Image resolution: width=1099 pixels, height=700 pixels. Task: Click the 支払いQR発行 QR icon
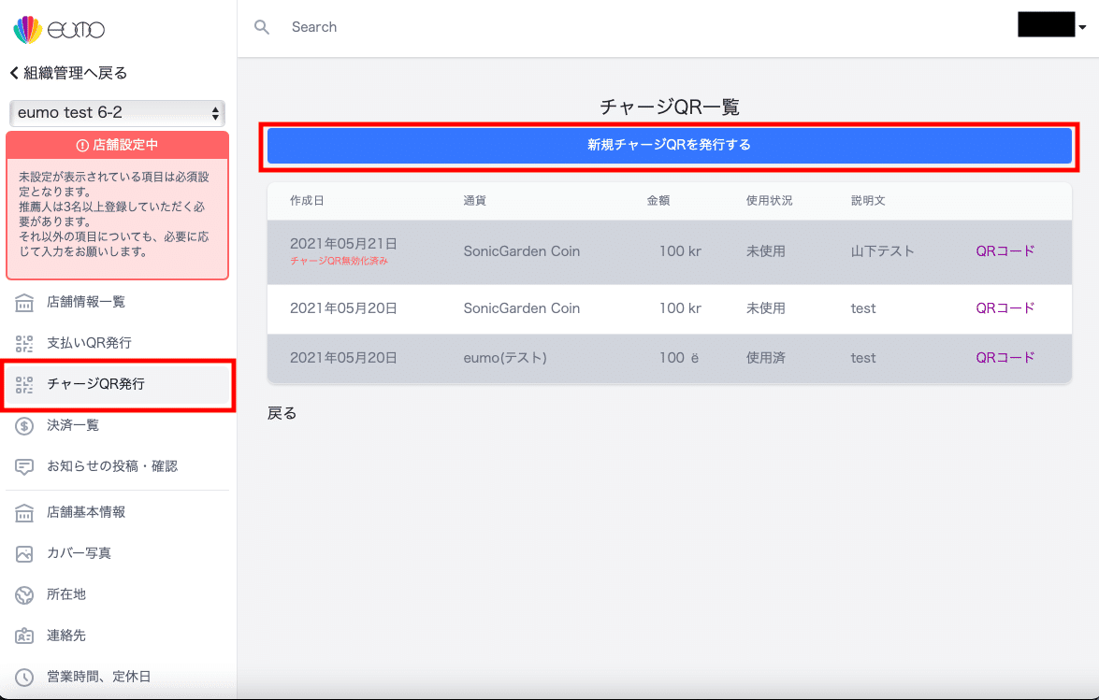[x=24, y=343]
